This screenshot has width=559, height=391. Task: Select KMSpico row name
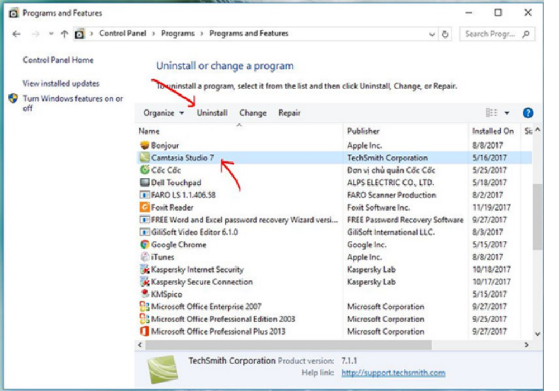coord(167,294)
